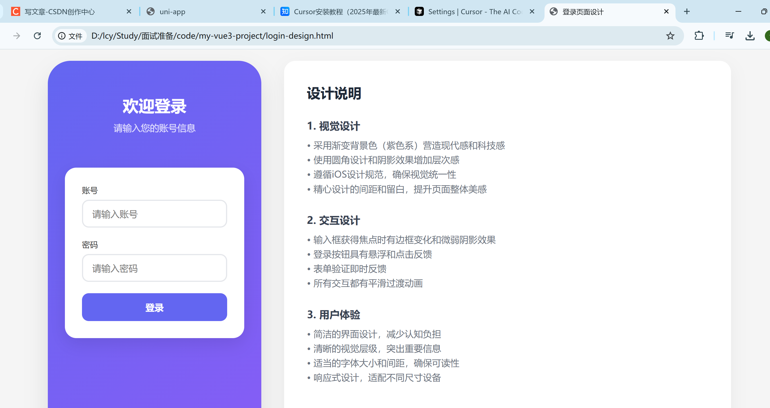Bookmark this page with the star icon

pyautogui.click(x=670, y=36)
